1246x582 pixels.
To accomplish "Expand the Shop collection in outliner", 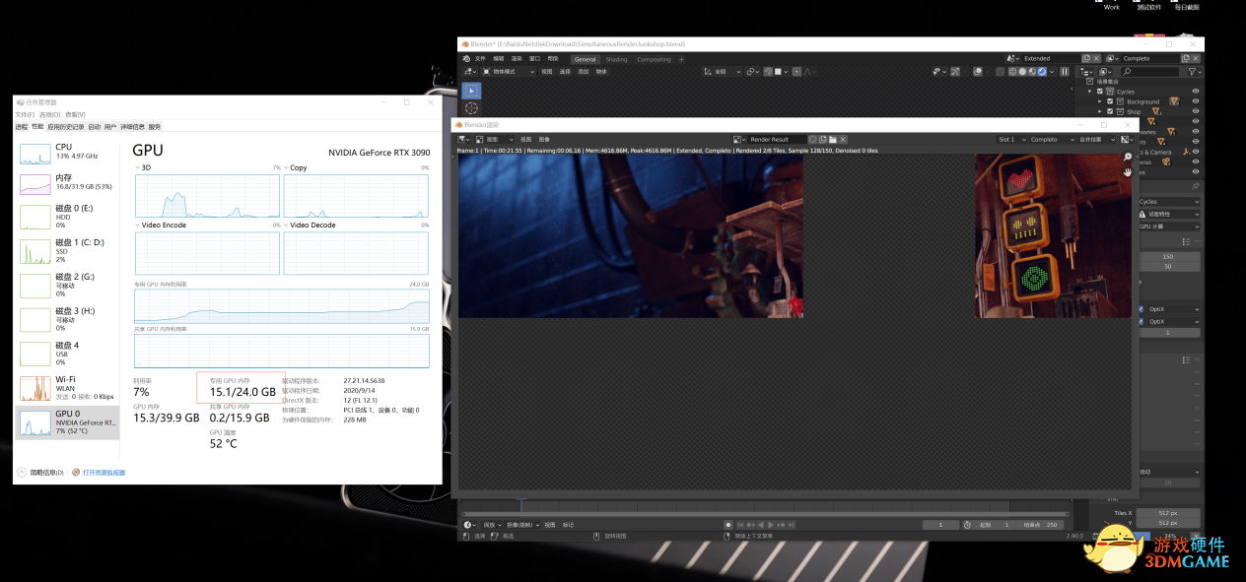I will pyautogui.click(x=1101, y=111).
